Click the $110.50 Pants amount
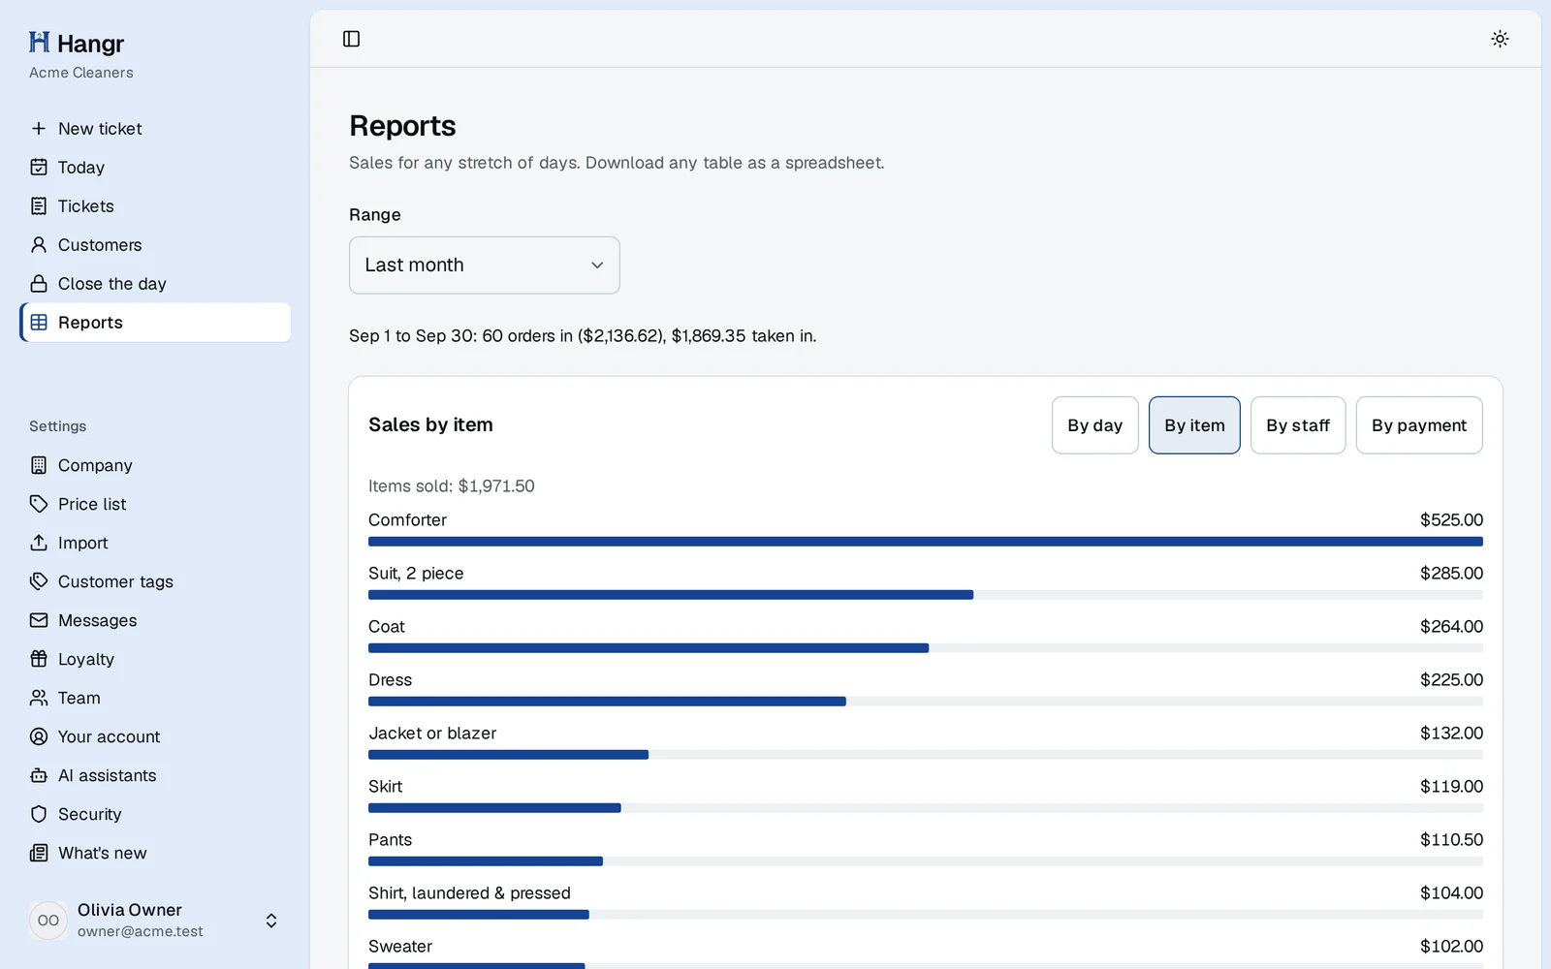This screenshot has width=1551, height=969. point(1451,840)
